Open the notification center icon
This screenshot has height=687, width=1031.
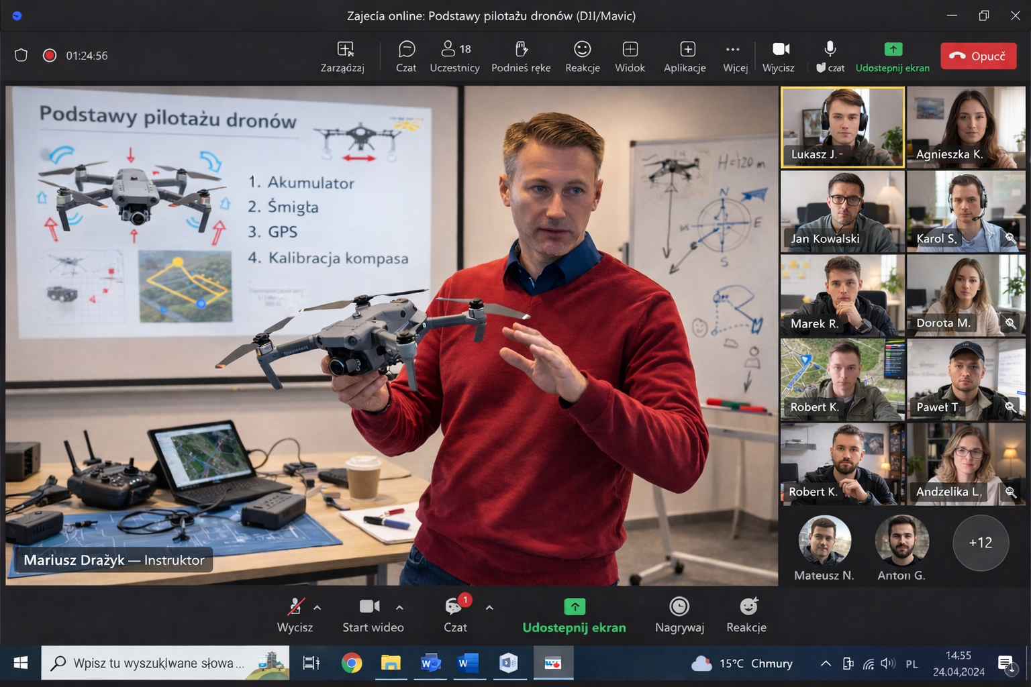(x=1006, y=664)
